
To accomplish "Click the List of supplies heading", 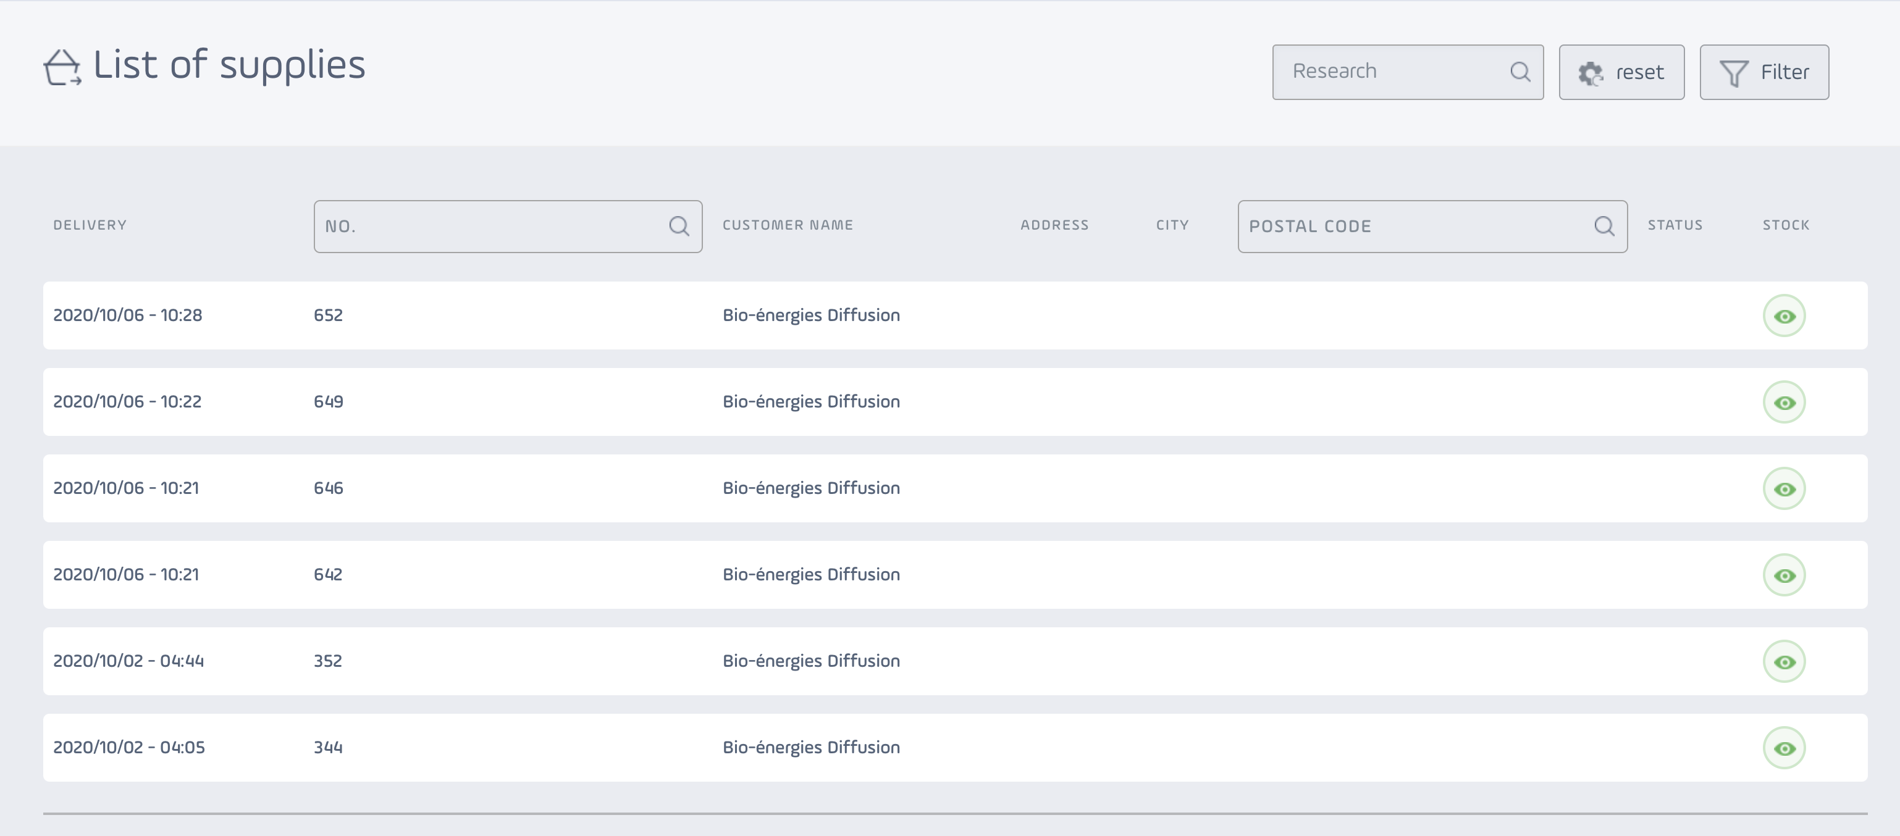I will 229,65.
